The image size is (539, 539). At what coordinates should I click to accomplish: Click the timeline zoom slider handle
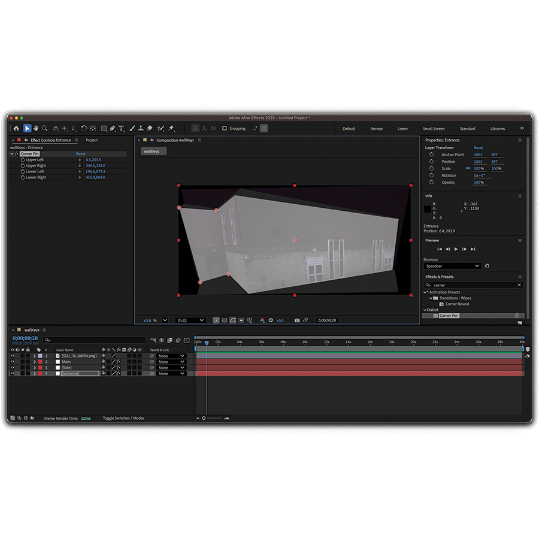coord(204,418)
